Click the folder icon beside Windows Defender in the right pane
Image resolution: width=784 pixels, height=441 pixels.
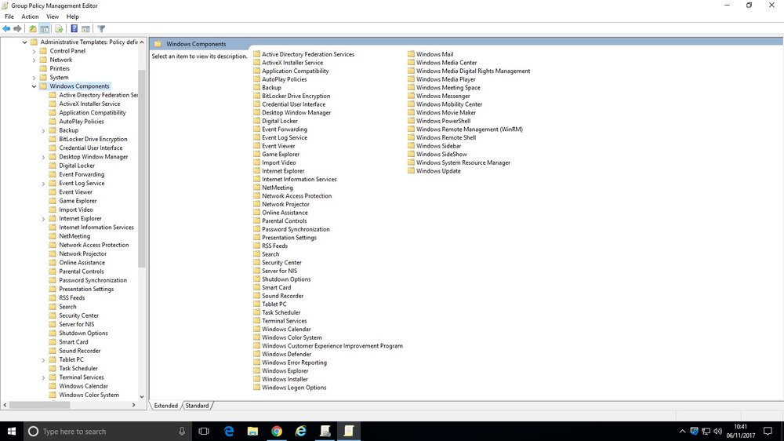tap(256, 354)
